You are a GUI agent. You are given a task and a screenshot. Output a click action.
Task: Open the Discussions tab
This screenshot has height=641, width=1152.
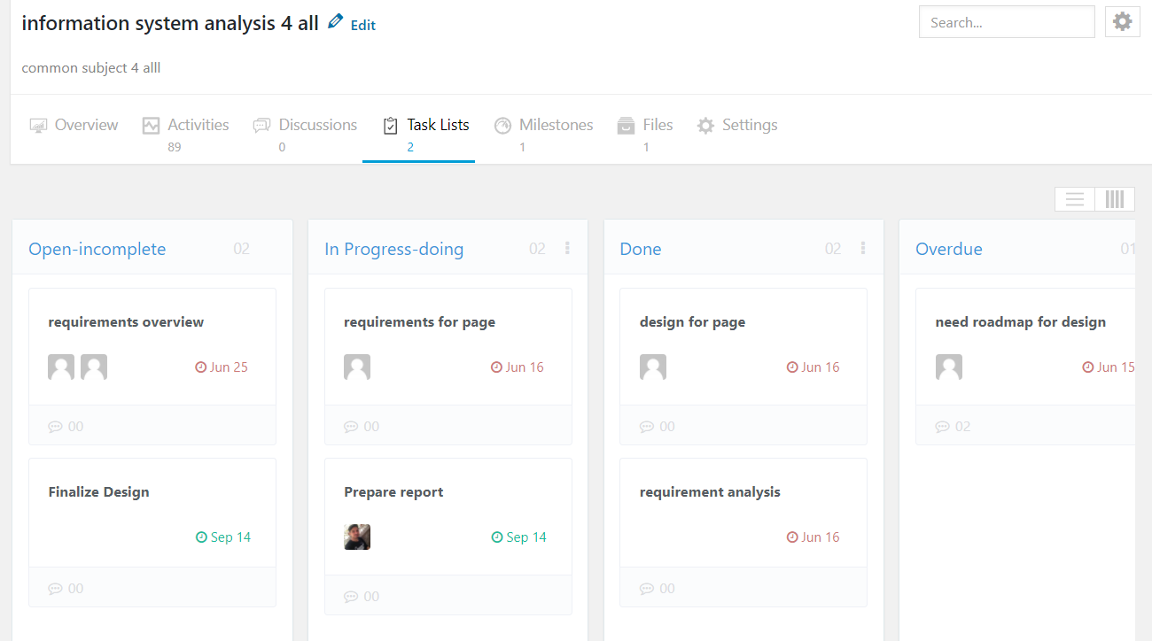[x=305, y=135]
